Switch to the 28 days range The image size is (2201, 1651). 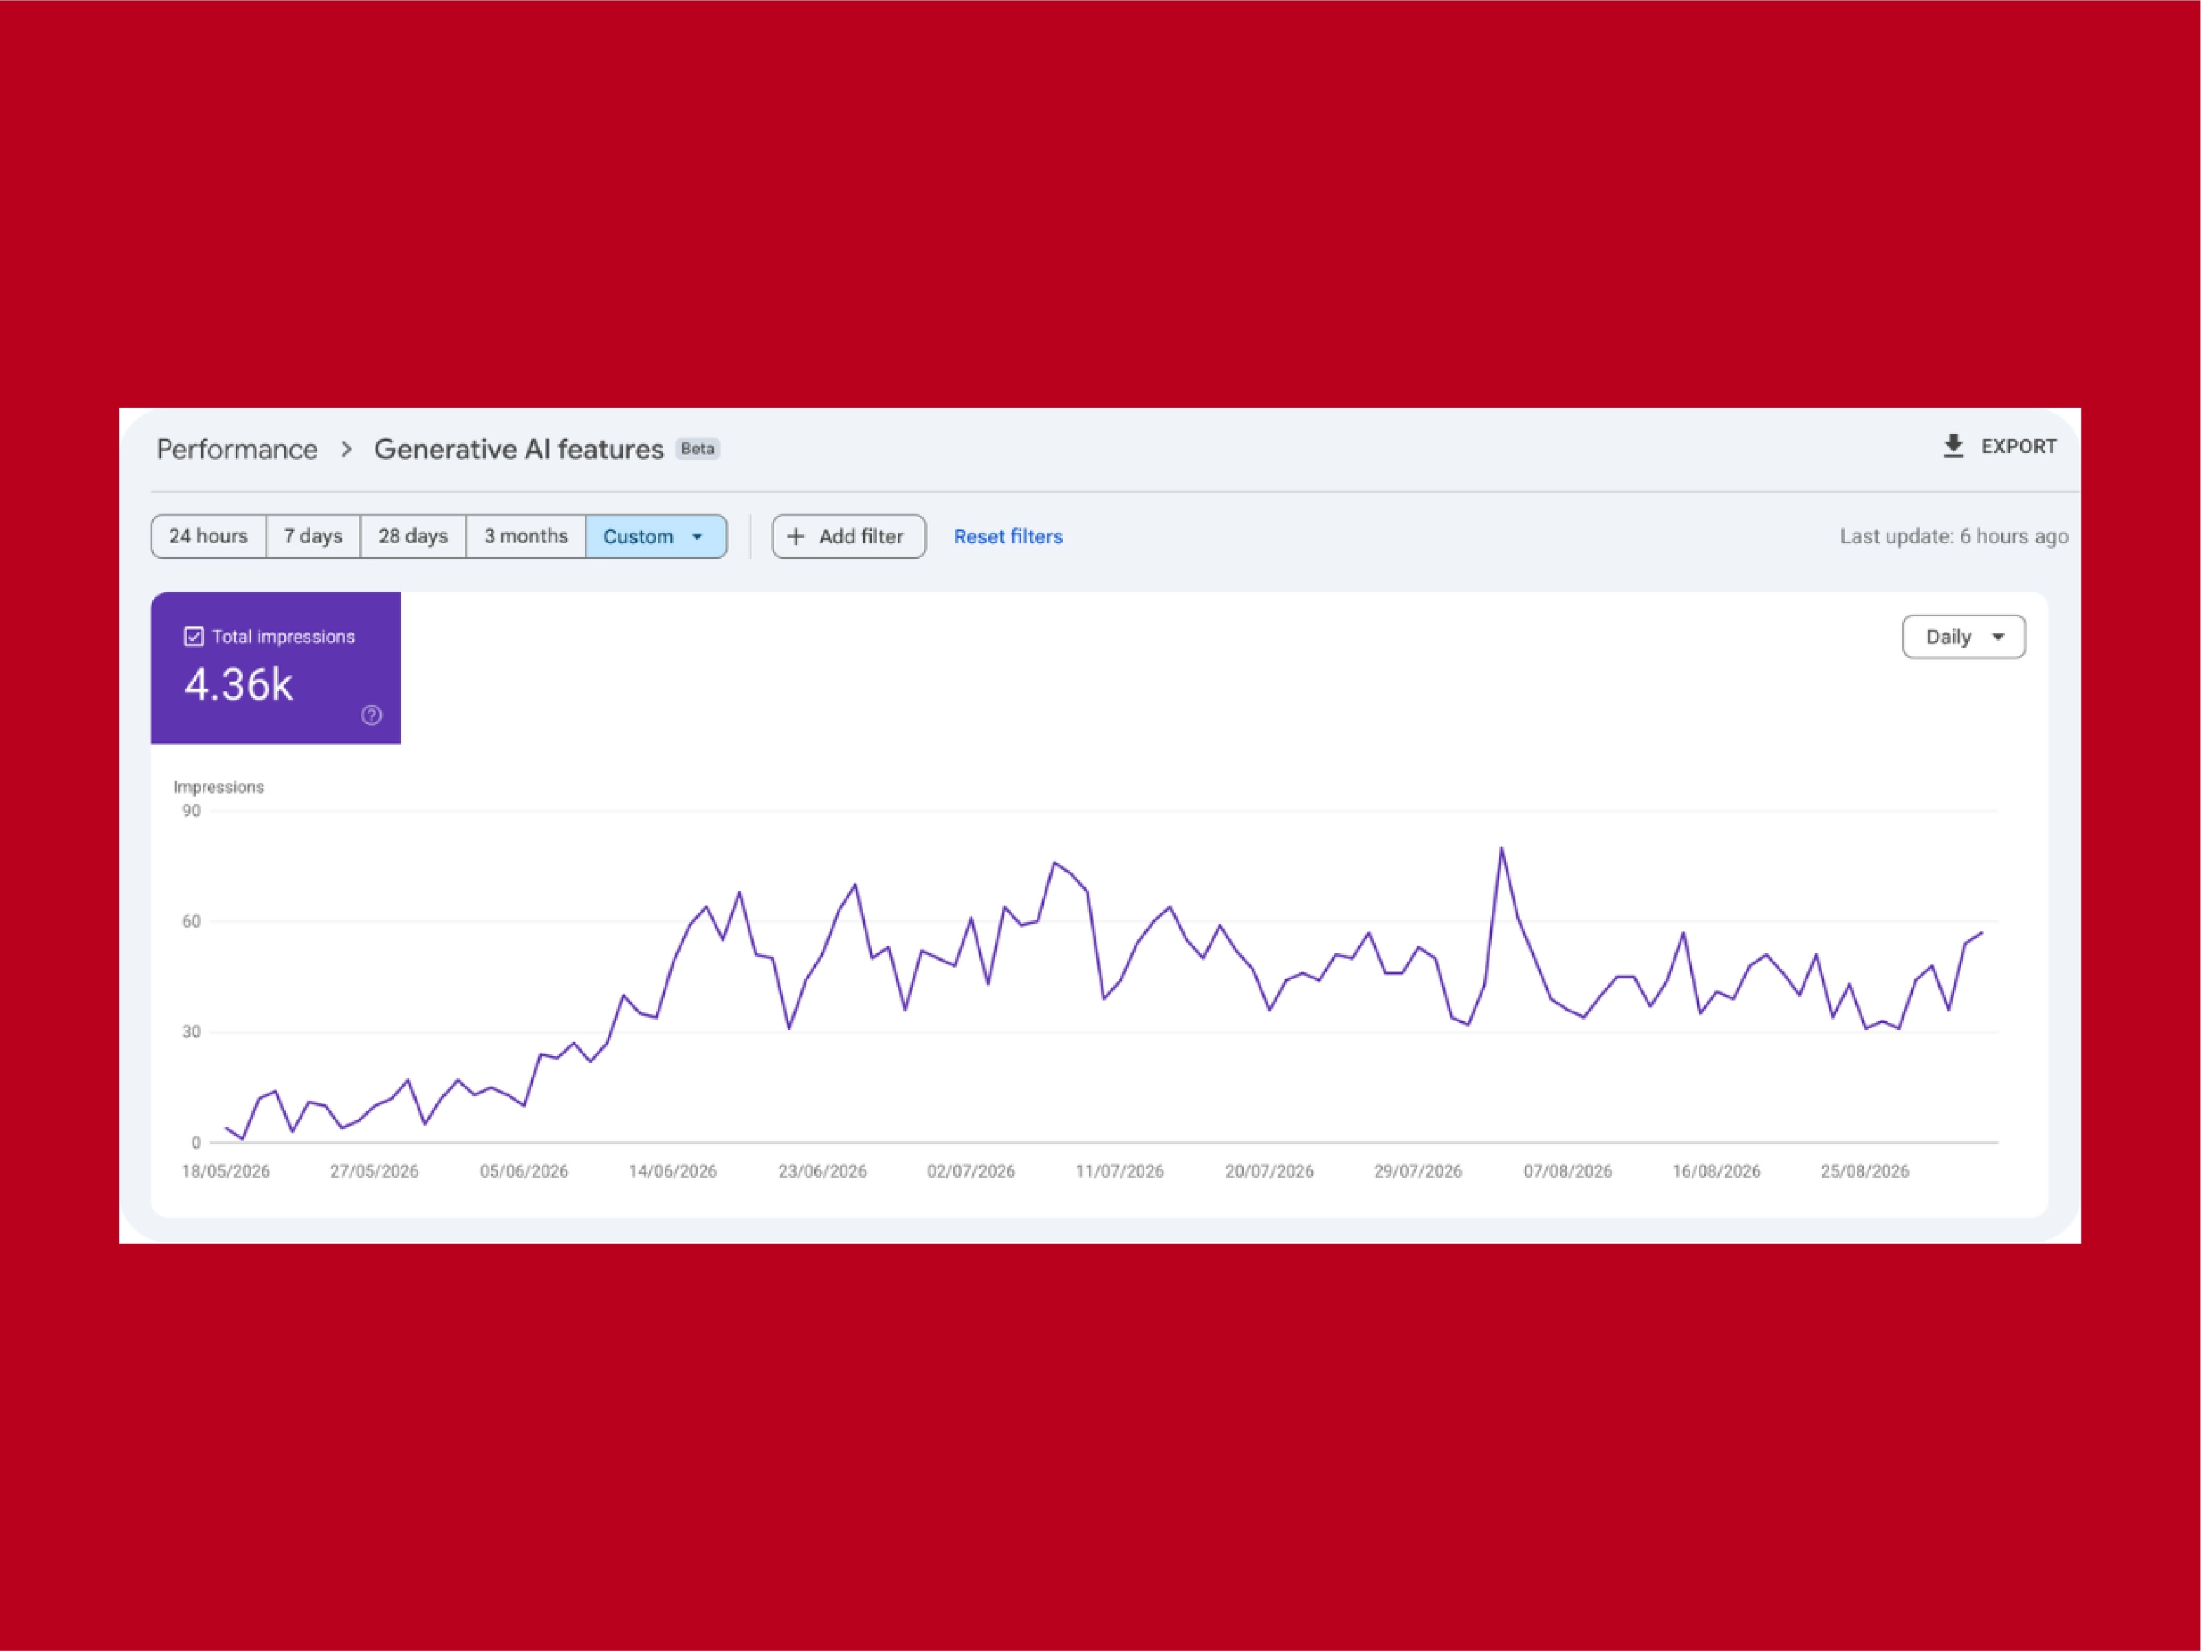413,536
